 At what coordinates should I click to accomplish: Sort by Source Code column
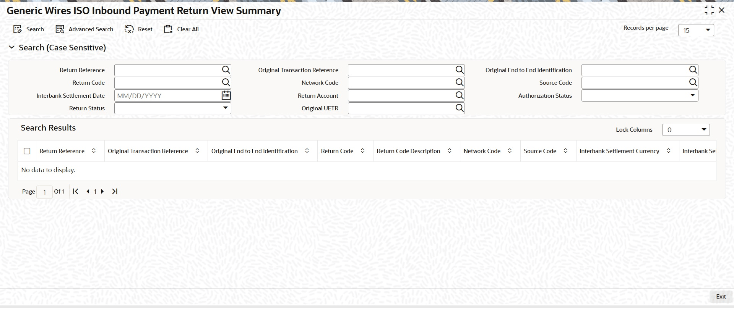[565, 151]
